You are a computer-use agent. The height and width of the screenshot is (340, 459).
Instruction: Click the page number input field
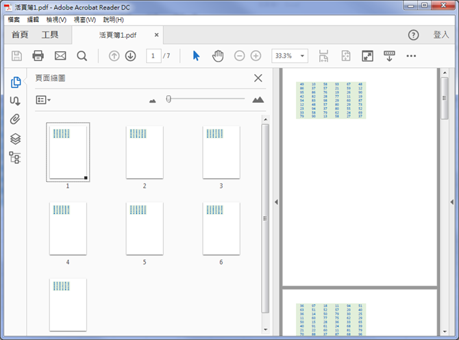(153, 56)
